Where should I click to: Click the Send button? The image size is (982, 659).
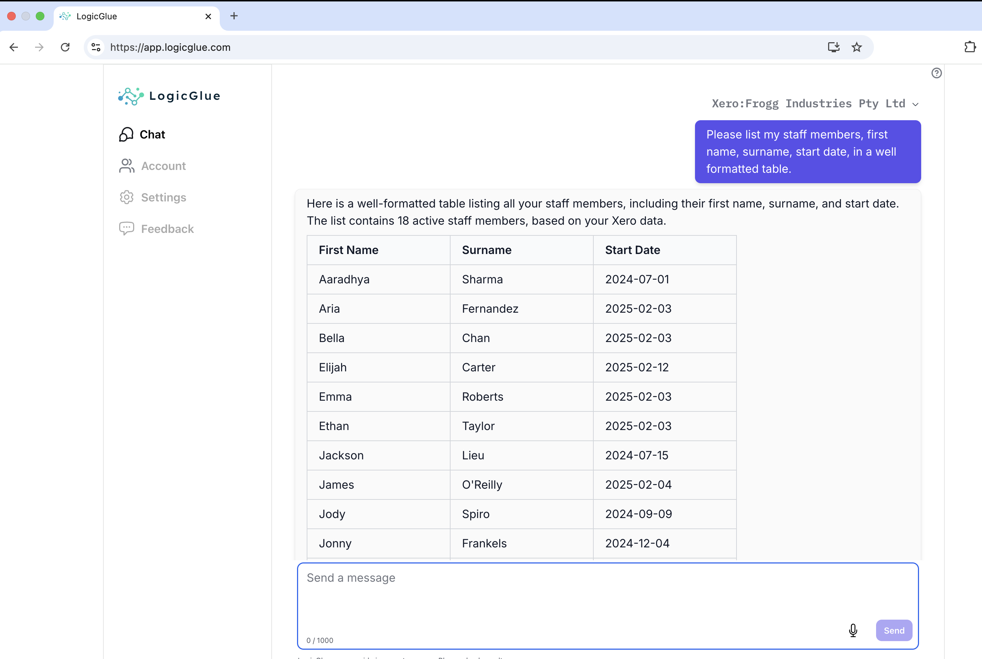coord(894,630)
